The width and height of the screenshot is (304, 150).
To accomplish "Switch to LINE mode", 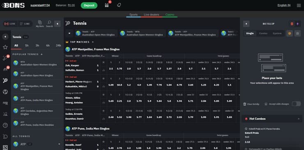I will [25, 24].
